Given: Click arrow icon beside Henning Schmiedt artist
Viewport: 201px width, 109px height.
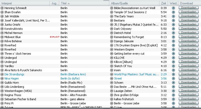Looking at the screenshot, I should coord(2,8).
